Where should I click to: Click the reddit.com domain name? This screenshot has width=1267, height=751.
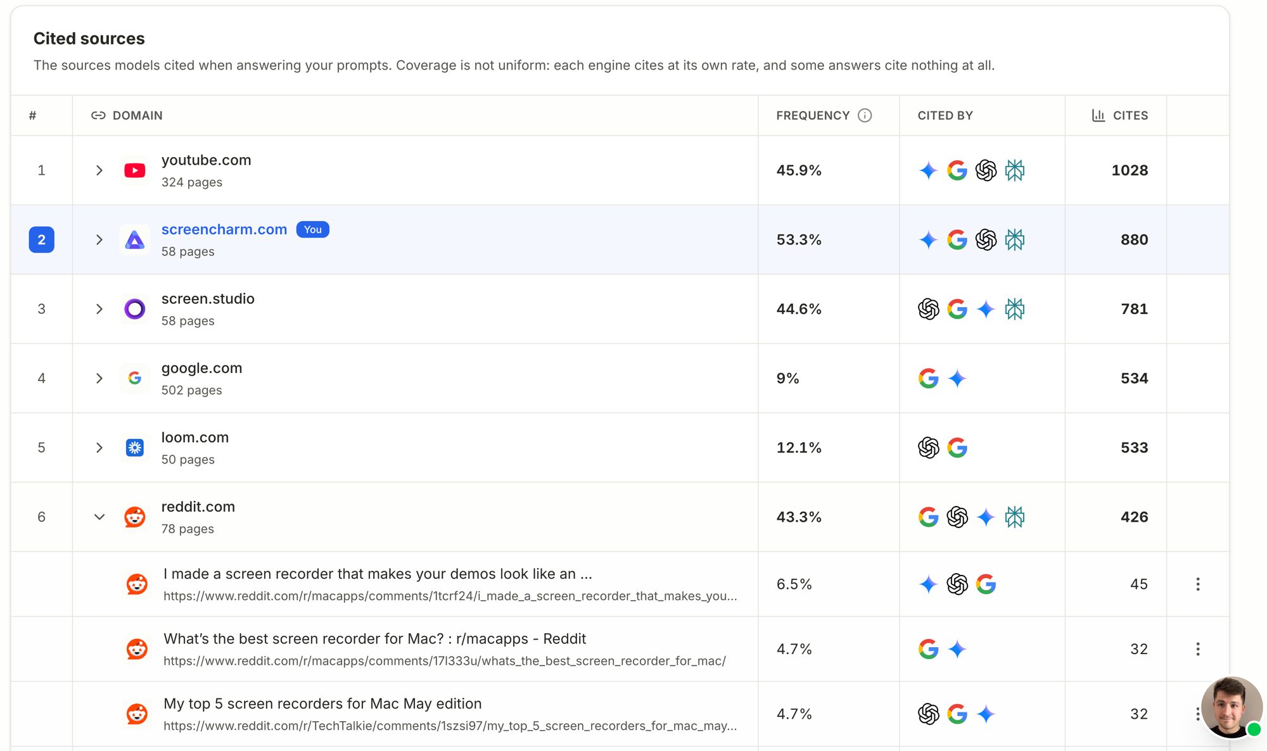[x=198, y=507]
